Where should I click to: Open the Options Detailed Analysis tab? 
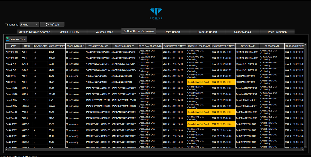pyautogui.click(x=34, y=32)
